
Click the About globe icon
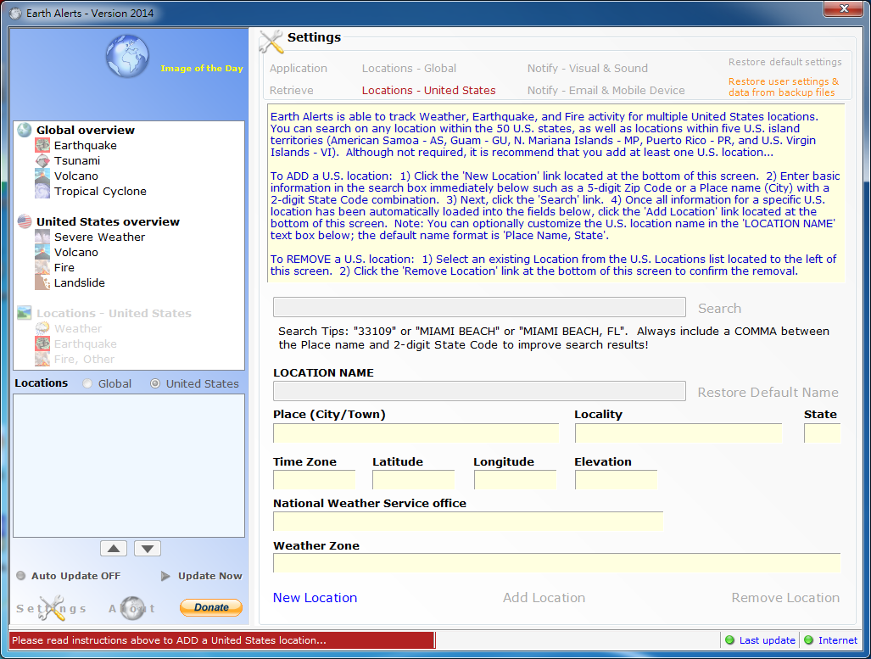[x=132, y=608]
